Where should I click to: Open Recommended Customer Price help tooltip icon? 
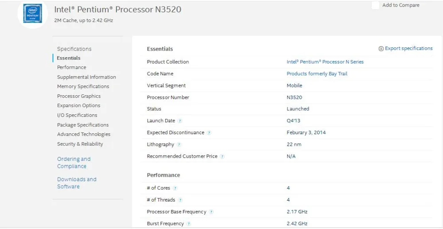pos(222,156)
